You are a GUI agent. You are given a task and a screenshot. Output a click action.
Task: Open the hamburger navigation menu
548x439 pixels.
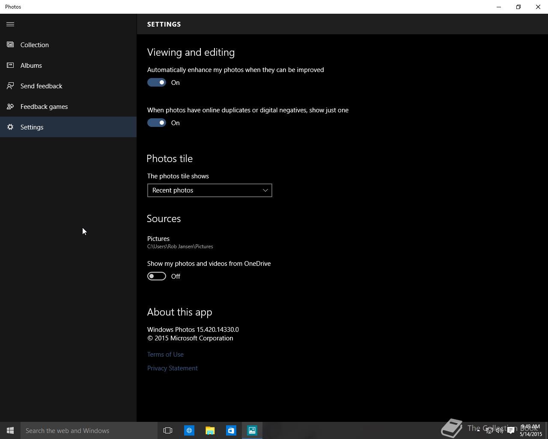coord(10,24)
